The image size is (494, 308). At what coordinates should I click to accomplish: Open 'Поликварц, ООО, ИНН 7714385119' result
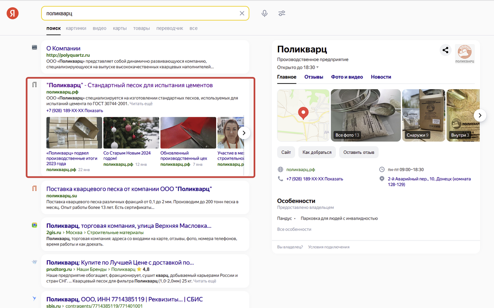point(125,299)
